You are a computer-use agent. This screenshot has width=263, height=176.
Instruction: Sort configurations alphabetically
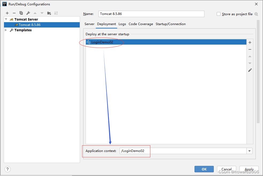[56, 13]
